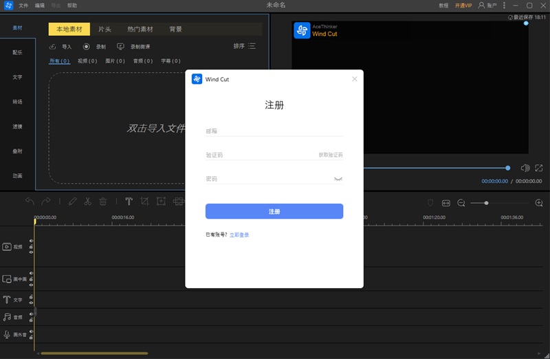This screenshot has height=359, width=550.
Task: Click the Wind Cut app logo in title bar
Action: coord(8,6)
